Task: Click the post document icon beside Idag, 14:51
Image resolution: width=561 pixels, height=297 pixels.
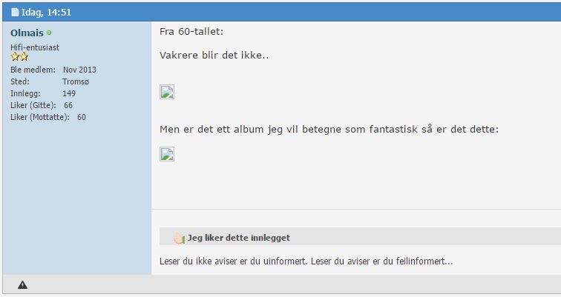Action: click(x=15, y=12)
